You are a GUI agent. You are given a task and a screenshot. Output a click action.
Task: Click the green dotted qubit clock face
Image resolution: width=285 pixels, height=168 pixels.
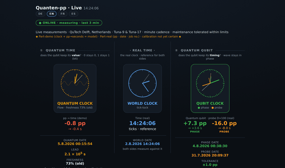pyautogui.click(x=210, y=83)
